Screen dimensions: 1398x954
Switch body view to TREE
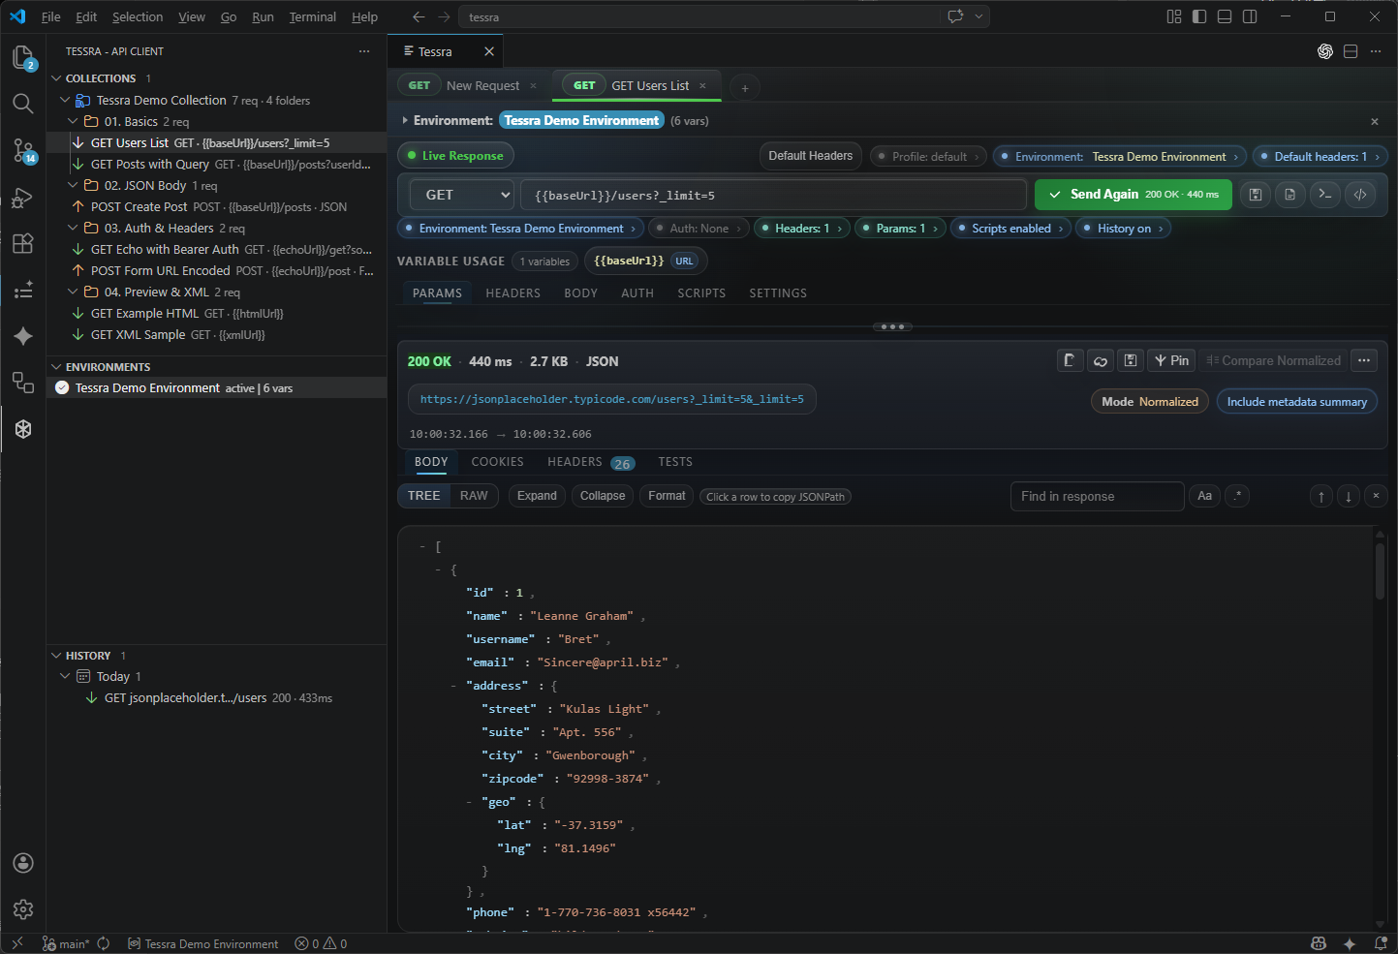click(423, 496)
